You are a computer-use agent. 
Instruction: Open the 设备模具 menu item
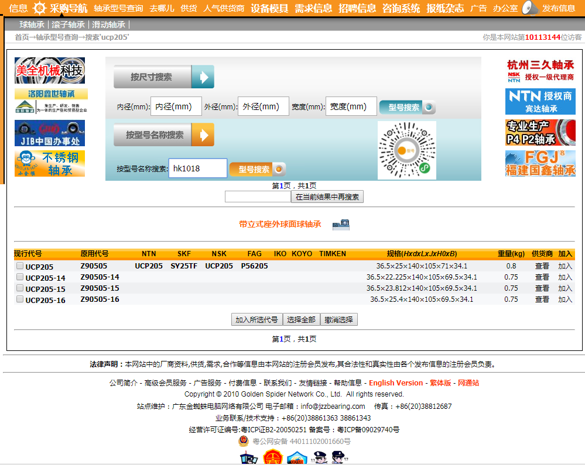click(269, 8)
